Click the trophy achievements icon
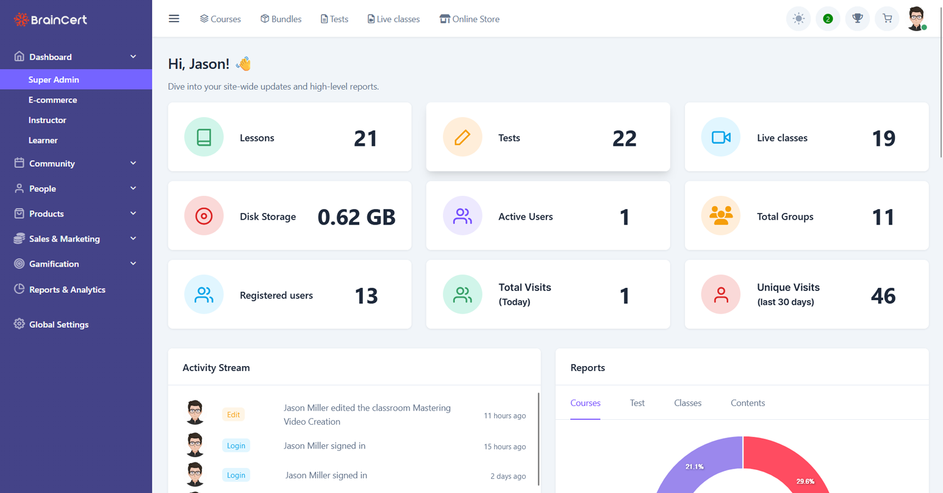Screen dimensions: 943x493 [x=857, y=18]
